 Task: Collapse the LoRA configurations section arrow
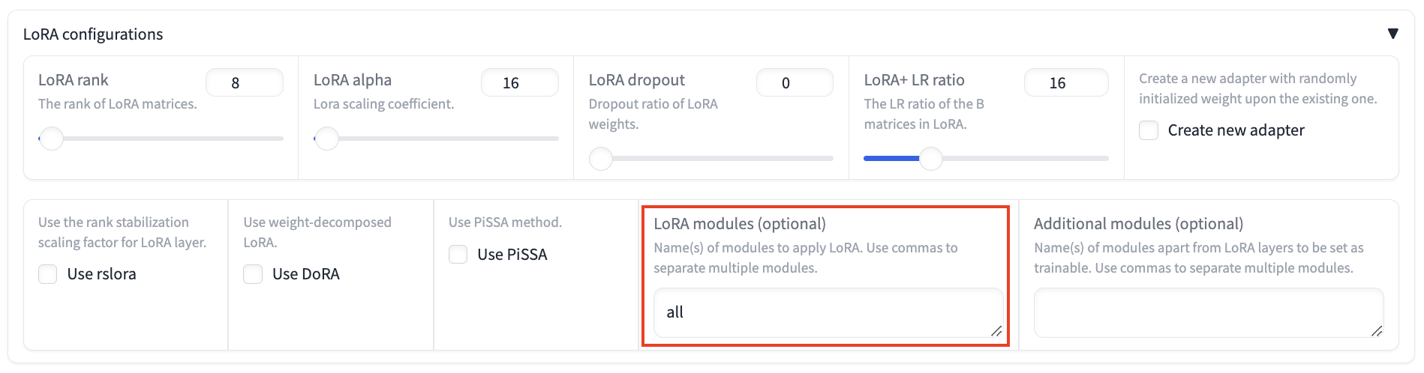pos(1392,34)
